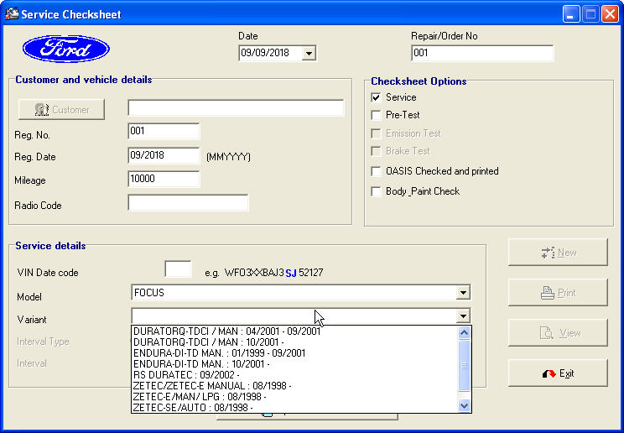This screenshot has width=624, height=433.
Task: Close the Service Checksheet window
Action: pos(610,14)
